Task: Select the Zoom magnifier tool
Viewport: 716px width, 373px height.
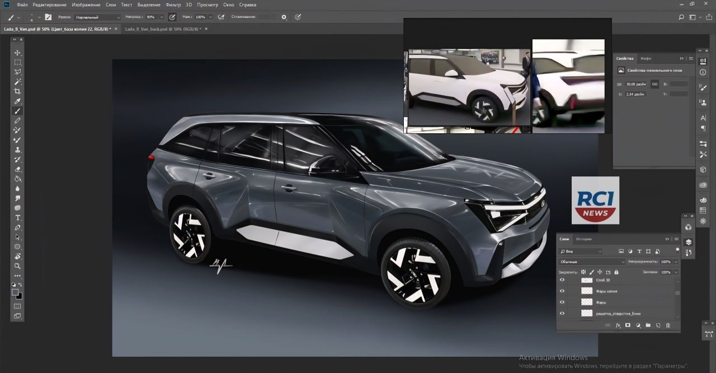Action: [x=17, y=266]
